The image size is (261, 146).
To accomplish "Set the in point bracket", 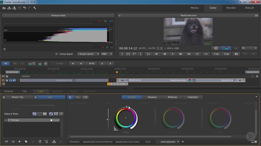I will [122, 54].
